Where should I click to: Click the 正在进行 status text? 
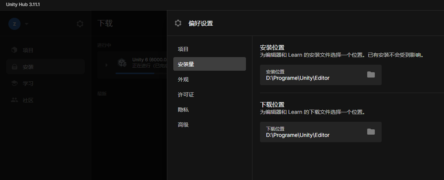click(x=149, y=66)
